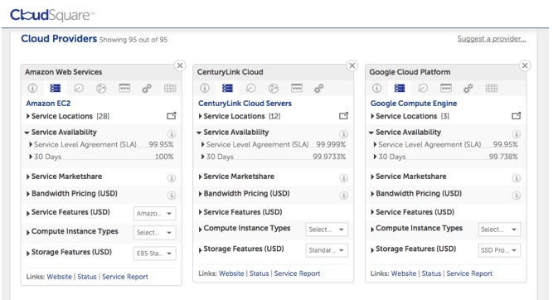The image size is (553, 300).
Task: Show info for Amazon Service Availability
Action: coord(172,134)
